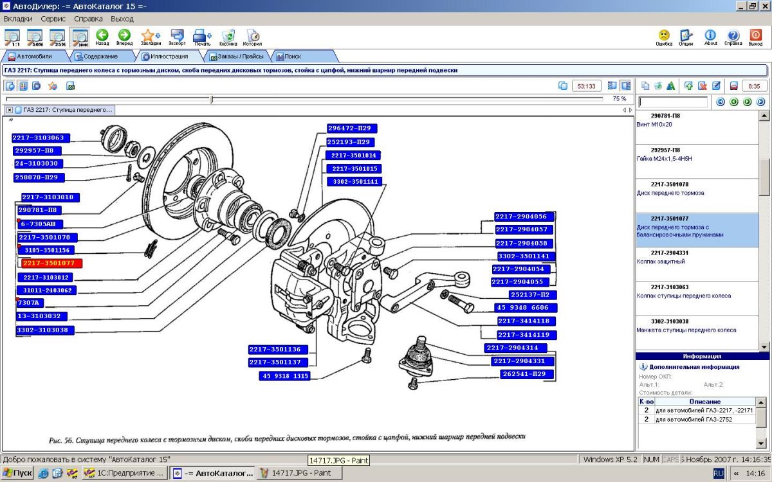Set illustration zoom to 25%

pos(58,37)
